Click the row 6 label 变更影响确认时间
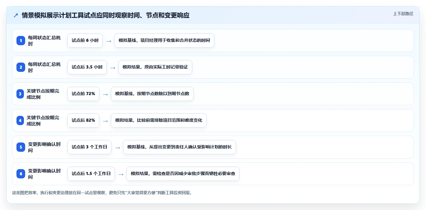The image size is (426, 210). [x=44, y=174]
